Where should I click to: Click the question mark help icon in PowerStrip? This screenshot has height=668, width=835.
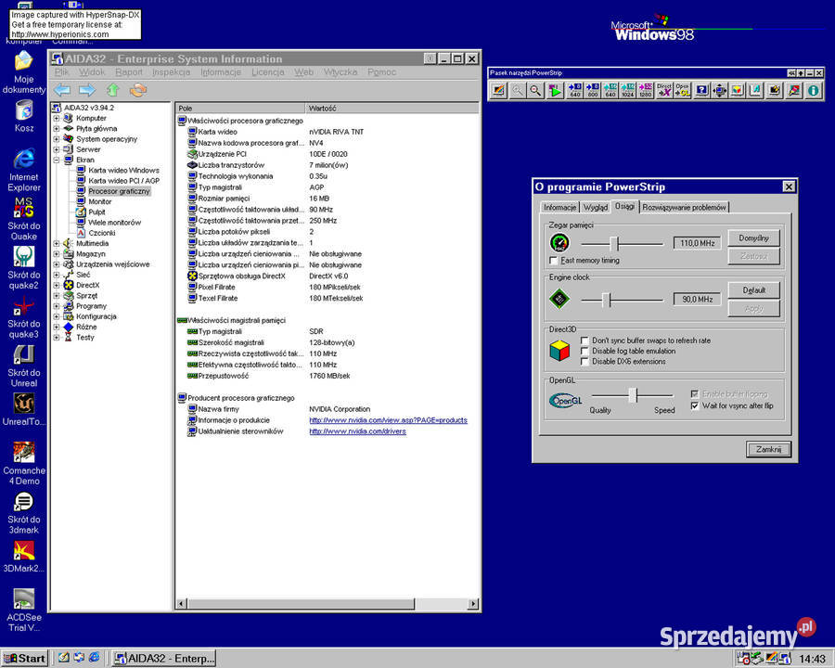coord(702,90)
